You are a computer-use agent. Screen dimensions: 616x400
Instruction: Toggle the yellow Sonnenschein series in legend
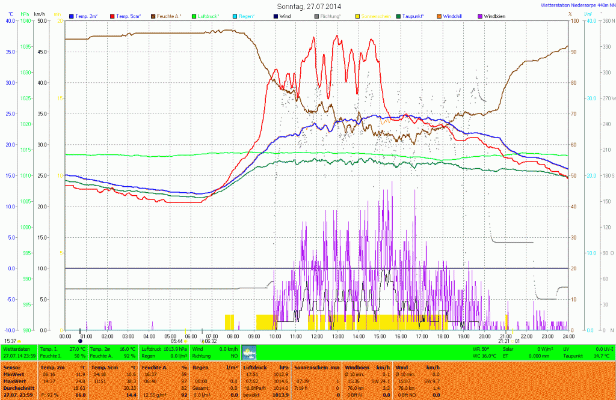(358, 16)
